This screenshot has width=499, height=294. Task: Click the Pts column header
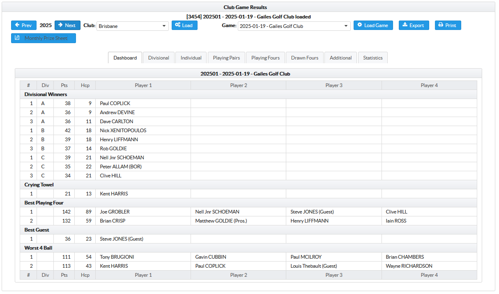point(64,85)
